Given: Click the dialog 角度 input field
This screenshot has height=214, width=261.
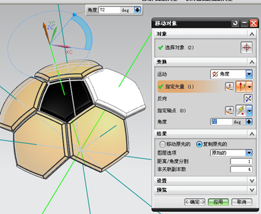Looking at the screenshot, I should [221, 122].
